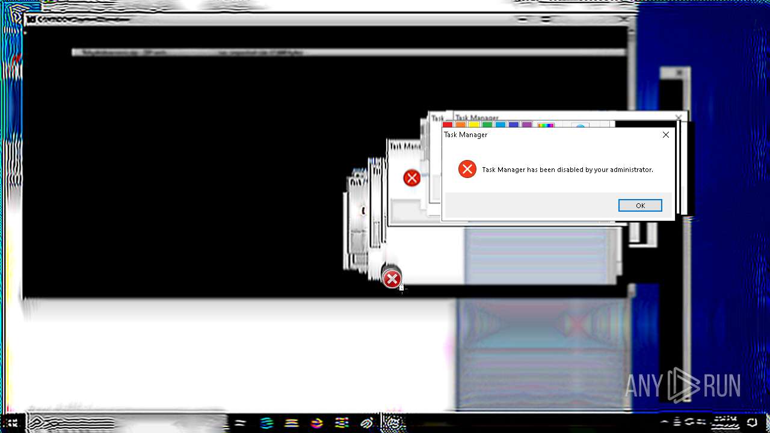Close the front Task Manager error dialog

[x=665, y=135]
